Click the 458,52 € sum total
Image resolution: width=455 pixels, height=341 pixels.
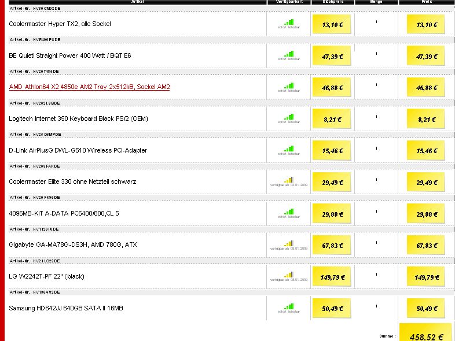pos(426,333)
